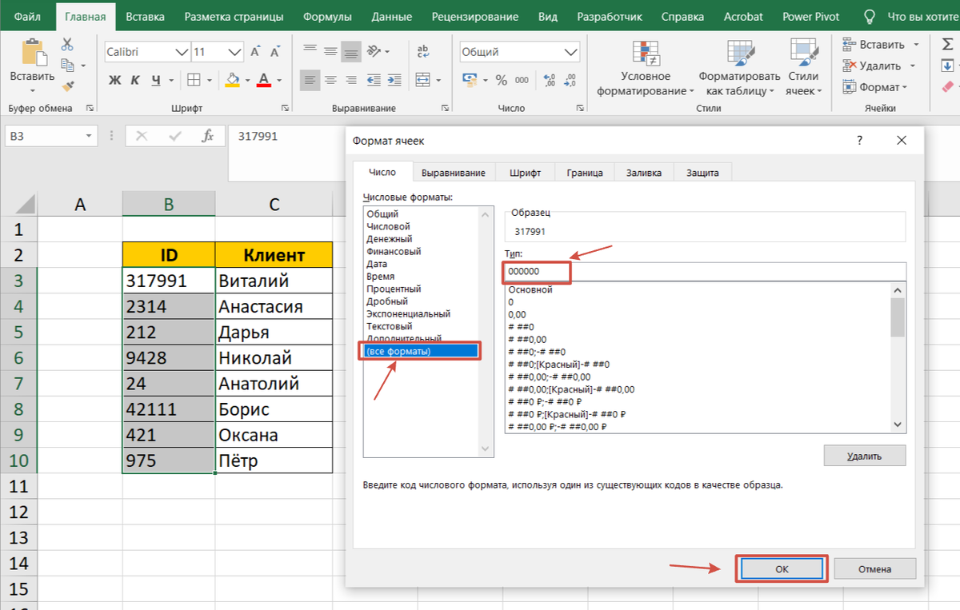
Task: Open the Выравнивание tab in dialog
Action: (454, 172)
